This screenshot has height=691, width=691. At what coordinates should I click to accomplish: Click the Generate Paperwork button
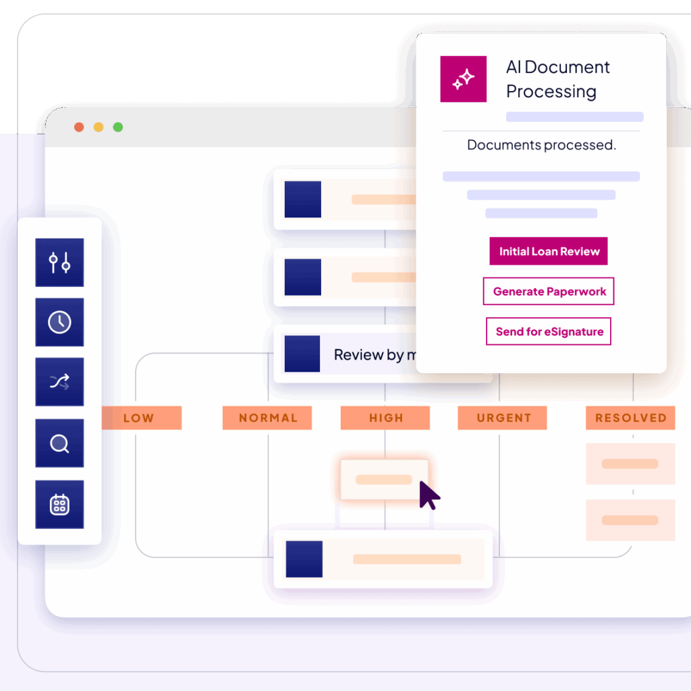[548, 292]
